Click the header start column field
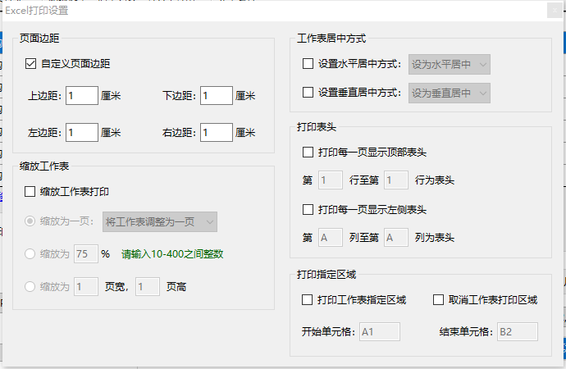The height and width of the screenshot is (369, 566). pos(331,238)
